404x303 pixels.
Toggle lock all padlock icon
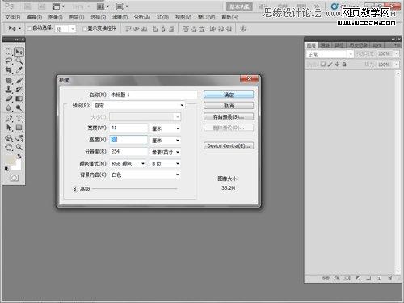(344, 64)
